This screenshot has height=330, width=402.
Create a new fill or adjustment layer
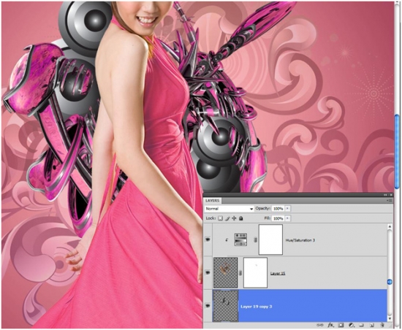352,325
